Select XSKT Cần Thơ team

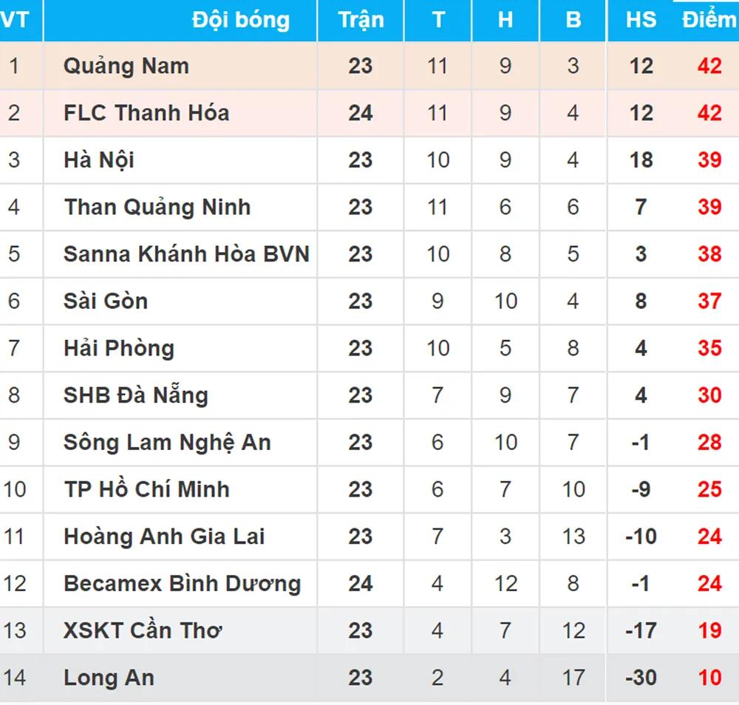coord(143,630)
